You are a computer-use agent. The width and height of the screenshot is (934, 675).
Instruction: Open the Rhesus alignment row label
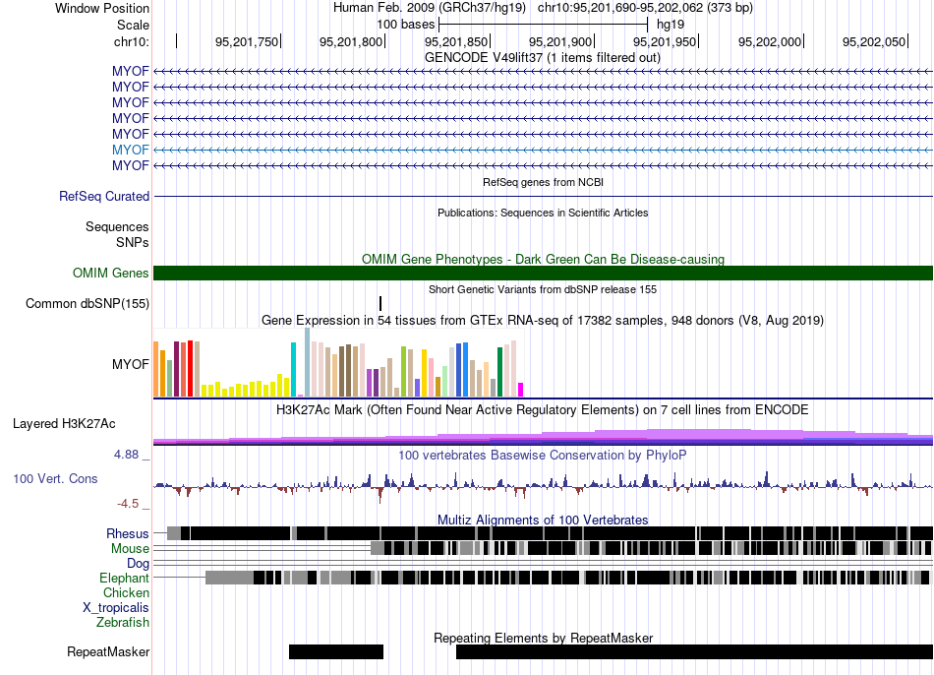[128, 533]
